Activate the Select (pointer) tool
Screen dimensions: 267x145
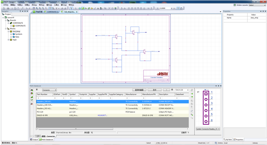pyautogui.click(x=71, y=8)
